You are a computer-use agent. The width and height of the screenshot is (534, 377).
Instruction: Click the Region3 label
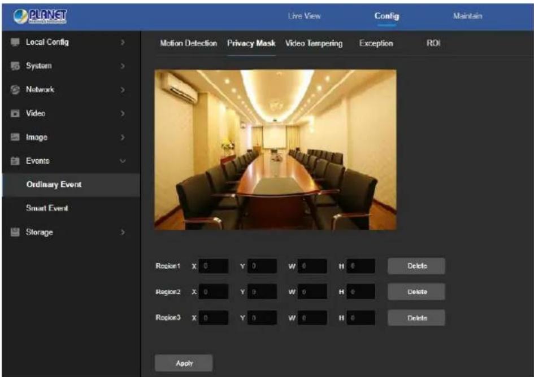point(168,317)
